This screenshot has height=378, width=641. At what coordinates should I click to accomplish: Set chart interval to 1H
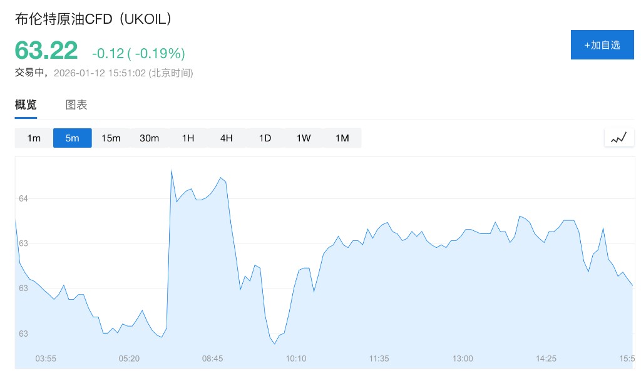pyautogui.click(x=188, y=138)
